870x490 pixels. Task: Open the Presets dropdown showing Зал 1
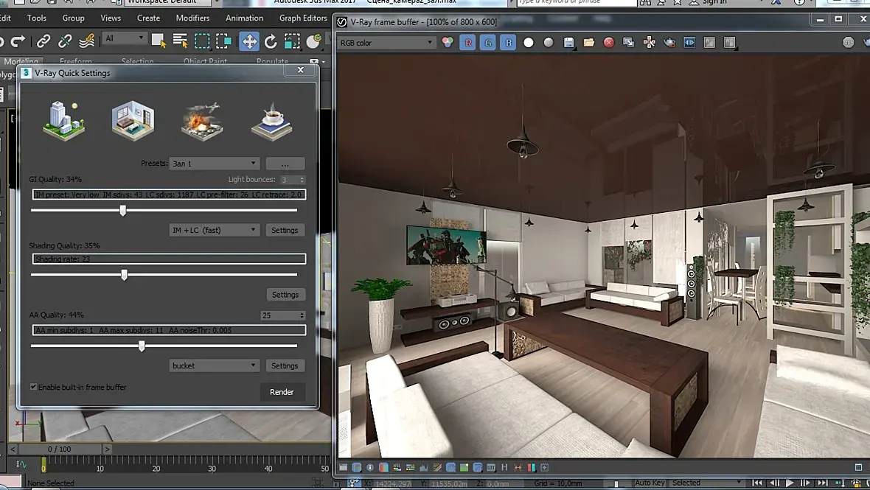(x=214, y=164)
